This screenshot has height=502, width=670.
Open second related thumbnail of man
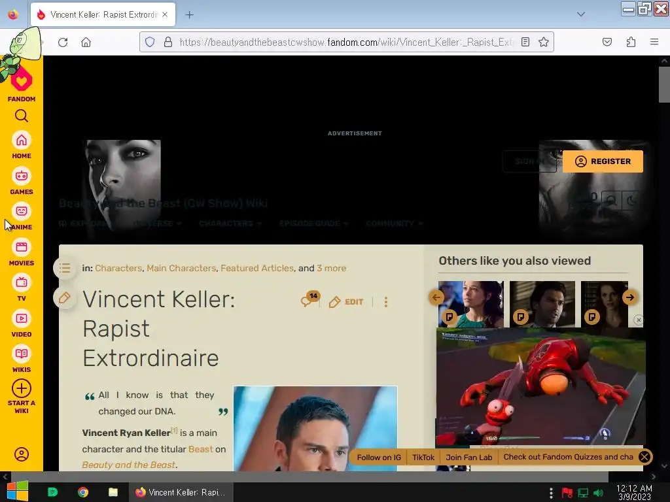point(542,304)
